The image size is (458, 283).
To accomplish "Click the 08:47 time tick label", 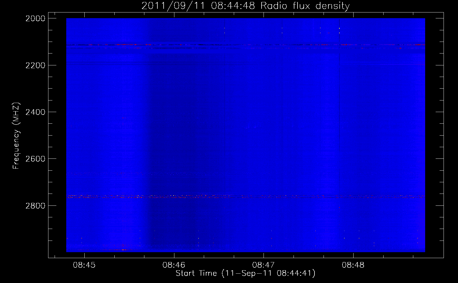I will [x=264, y=265].
